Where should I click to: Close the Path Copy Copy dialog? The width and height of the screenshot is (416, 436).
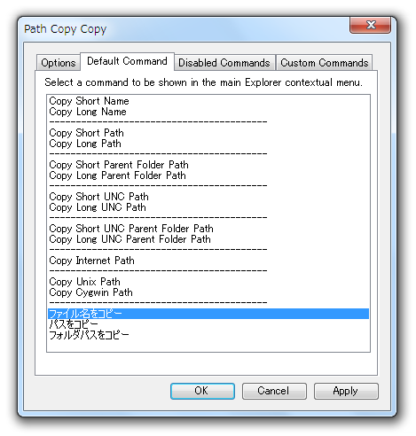click(x=370, y=25)
